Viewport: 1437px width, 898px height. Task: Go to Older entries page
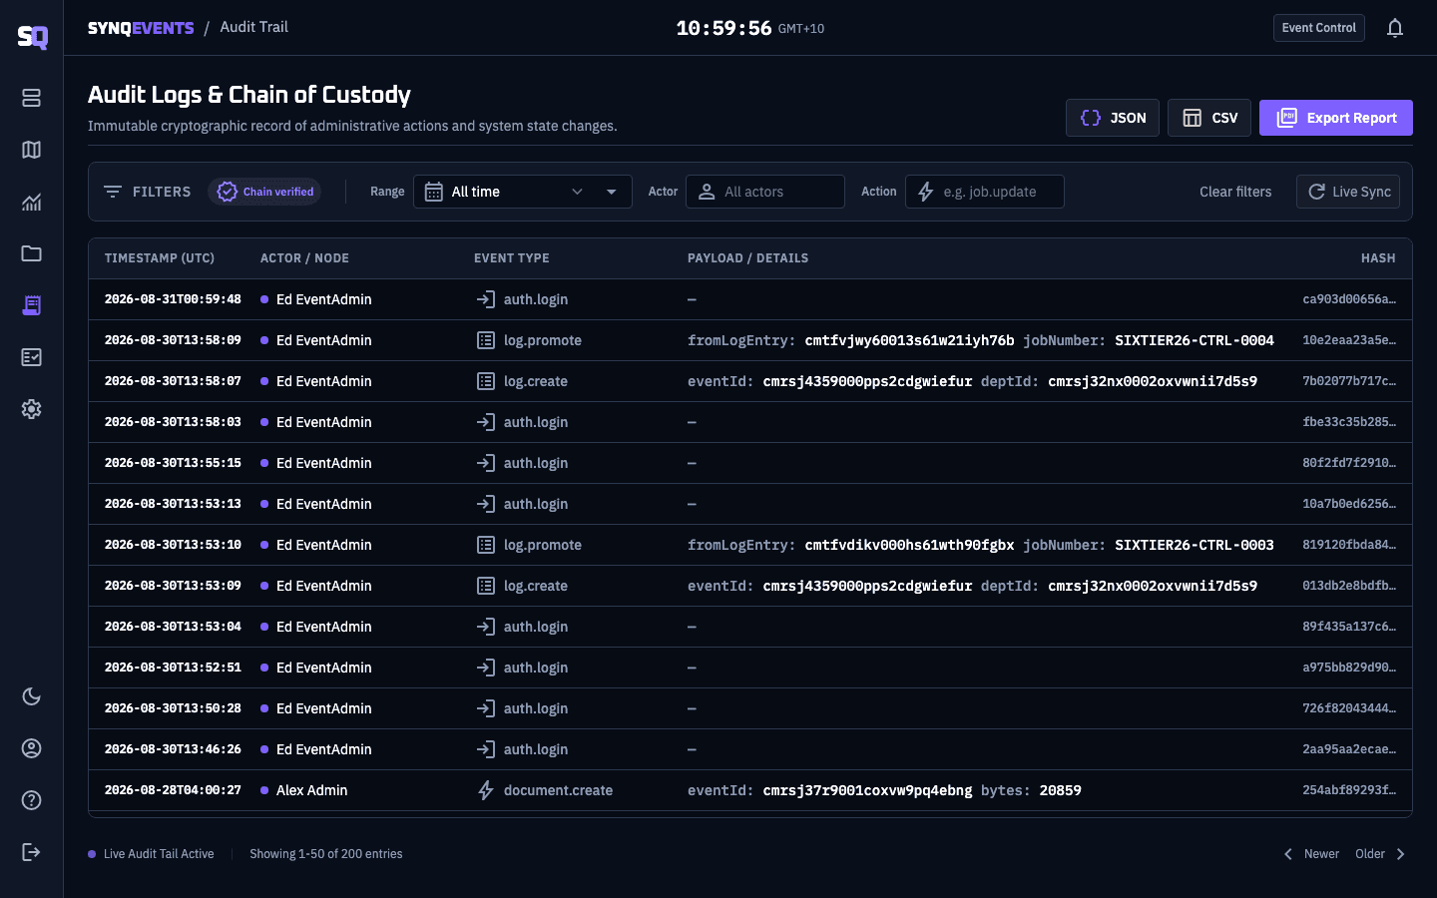point(1381,854)
